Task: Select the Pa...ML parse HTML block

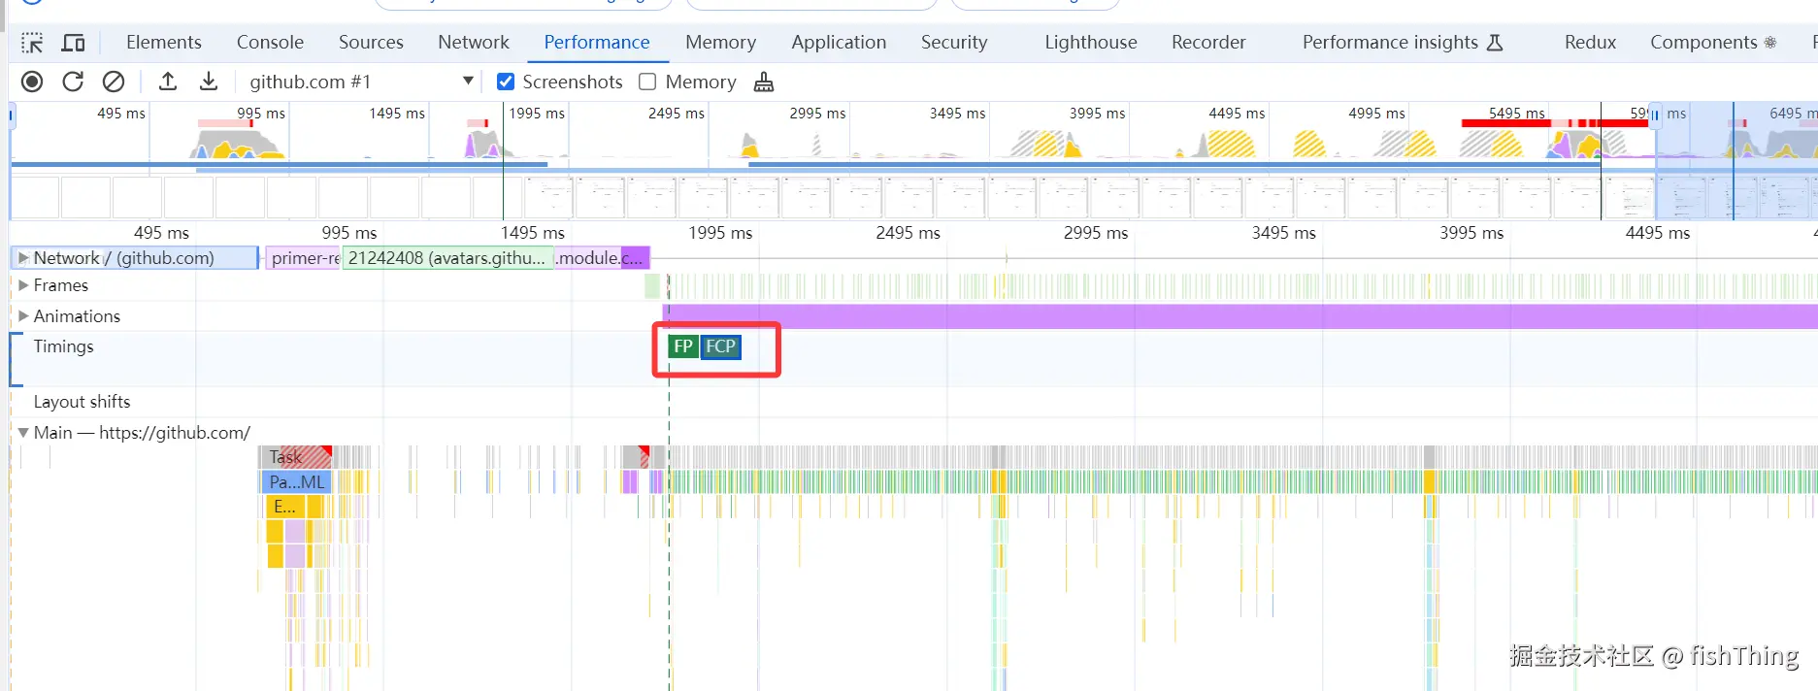Action: tap(296, 482)
